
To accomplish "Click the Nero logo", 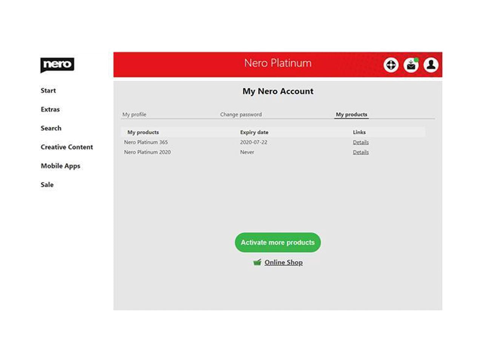I will (57, 65).
